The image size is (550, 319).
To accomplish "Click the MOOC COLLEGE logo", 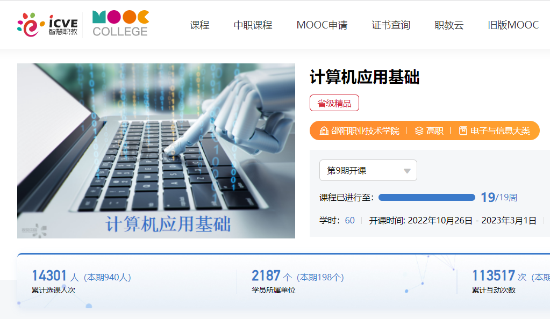I will (120, 24).
